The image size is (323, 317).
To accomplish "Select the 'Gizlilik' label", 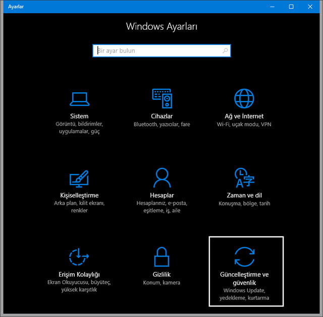I will click(x=161, y=275).
